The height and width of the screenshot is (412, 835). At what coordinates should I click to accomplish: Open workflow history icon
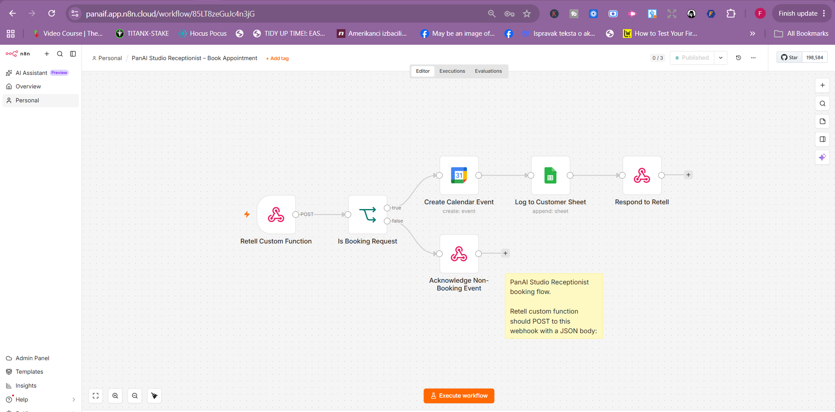[738, 57]
